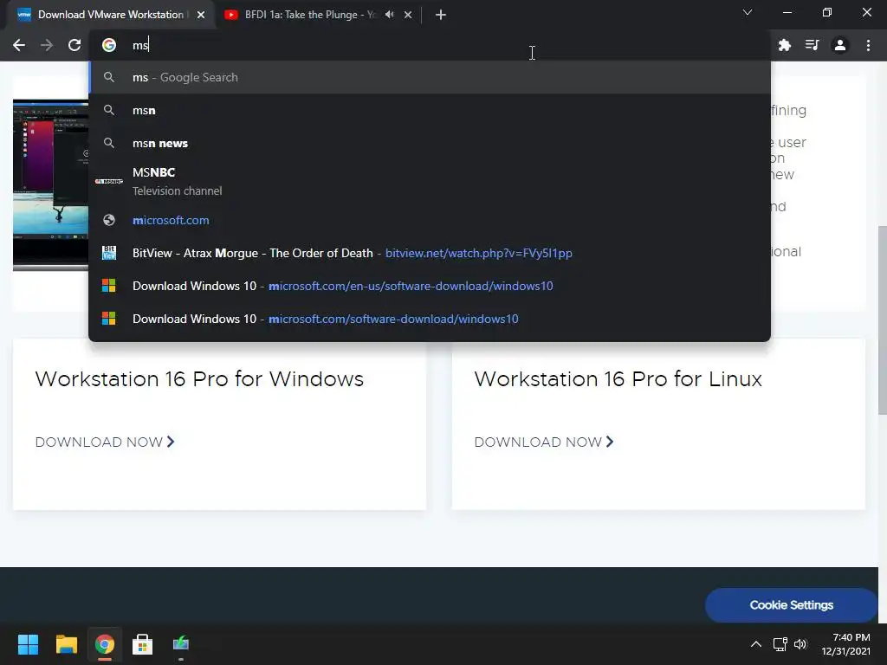Switch to the BFDI 1a: Take the Plunge tab
This screenshot has height=665, width=887.
(309, 15)
